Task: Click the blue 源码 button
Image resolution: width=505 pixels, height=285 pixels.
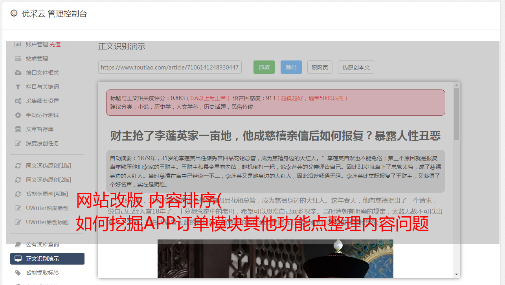Action: coord(291,67)
